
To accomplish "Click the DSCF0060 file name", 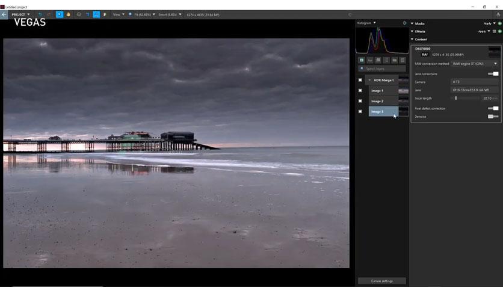I will click(x=423, y=49).
